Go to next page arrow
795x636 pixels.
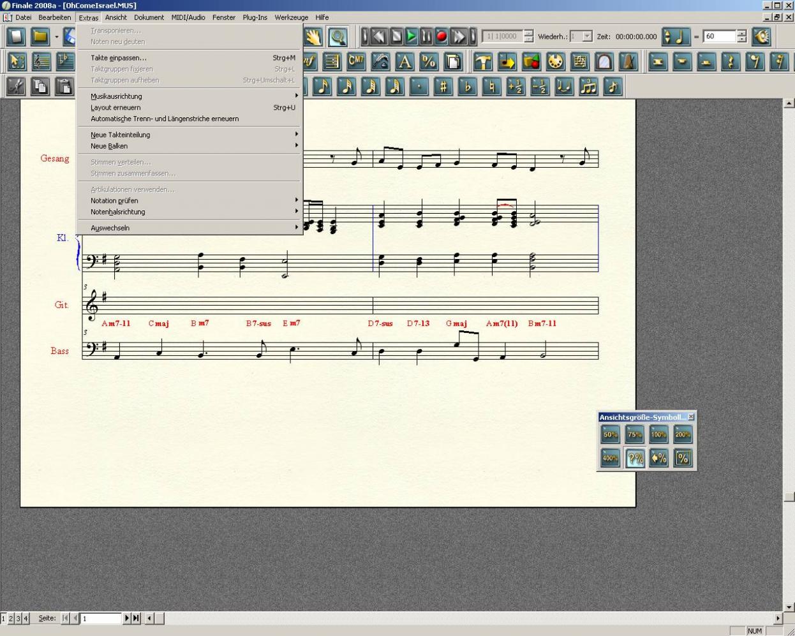tap(126, 618)
